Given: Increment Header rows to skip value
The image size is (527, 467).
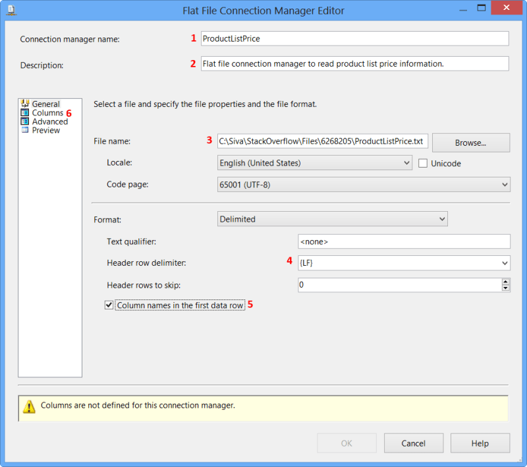Looking at the screenshot, I should point(504,282).
